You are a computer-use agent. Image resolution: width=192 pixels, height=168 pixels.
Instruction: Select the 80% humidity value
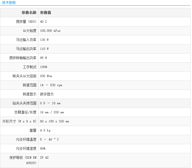coord(43,149)
